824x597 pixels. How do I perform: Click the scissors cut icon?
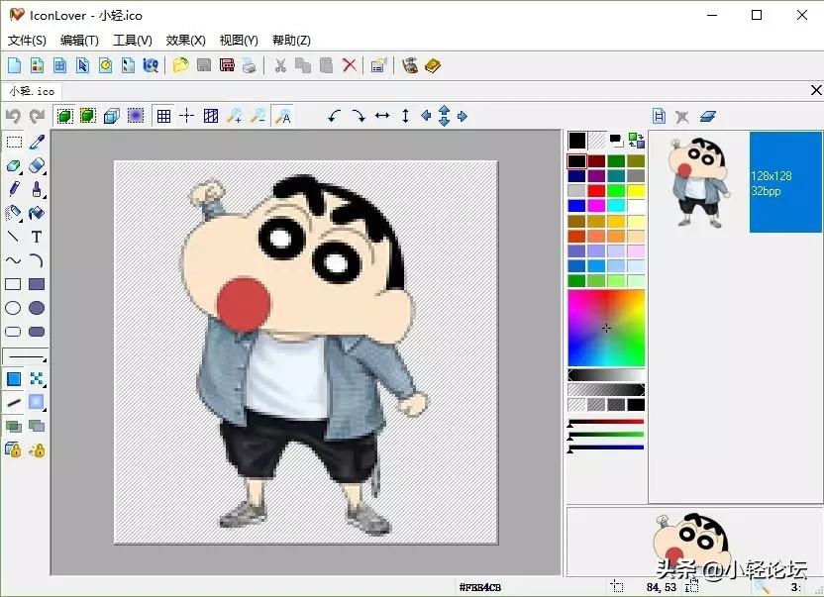point(280,65)
